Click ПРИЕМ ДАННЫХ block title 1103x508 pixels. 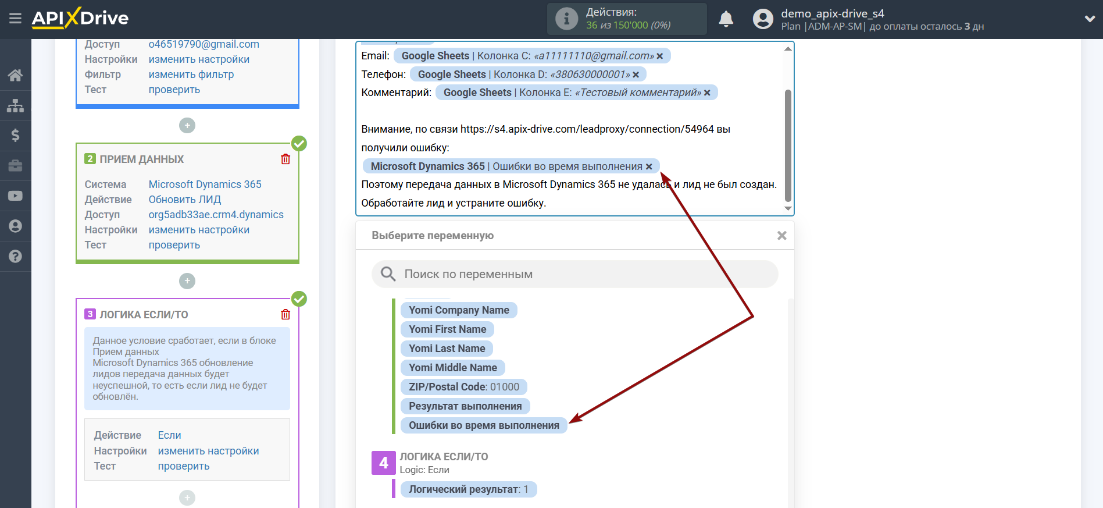pyautogui.click(x=141, y=159)
